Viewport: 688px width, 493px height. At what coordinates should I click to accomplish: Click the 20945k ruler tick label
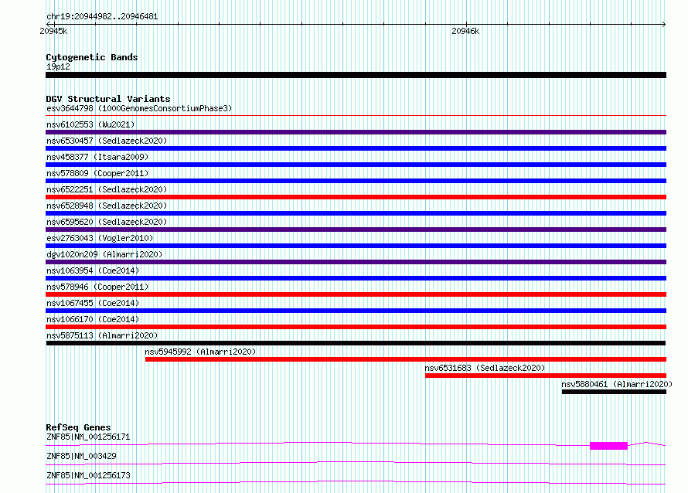coord(53,31)
